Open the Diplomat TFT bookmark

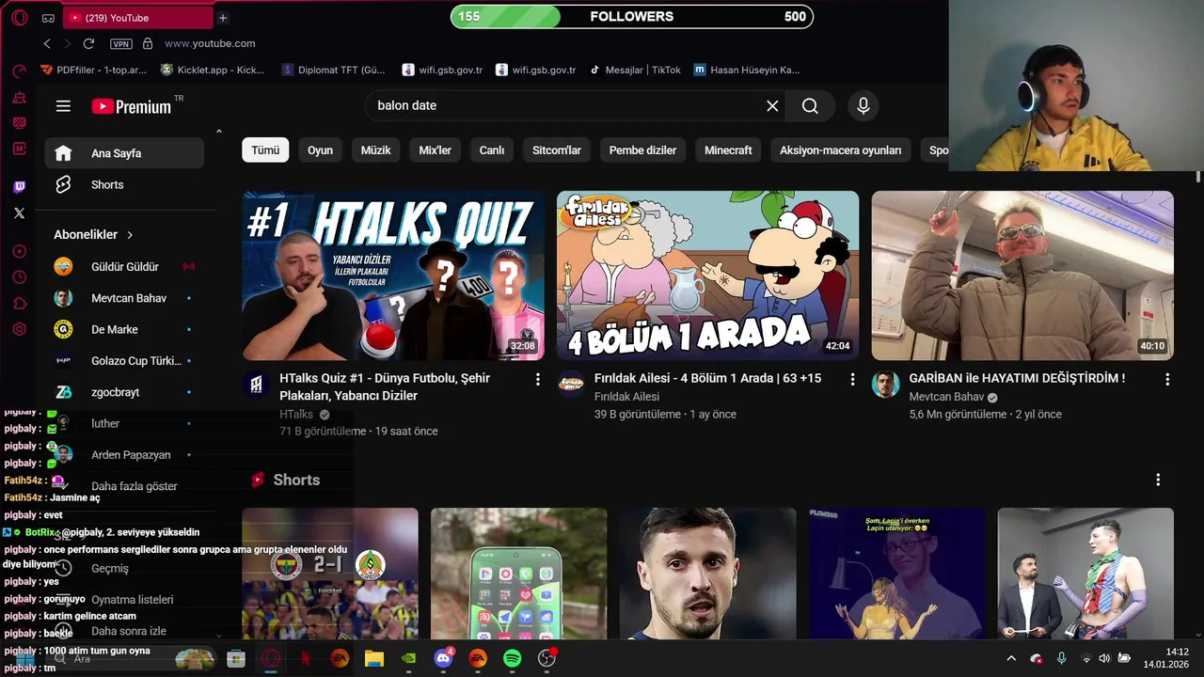point(334,70)
